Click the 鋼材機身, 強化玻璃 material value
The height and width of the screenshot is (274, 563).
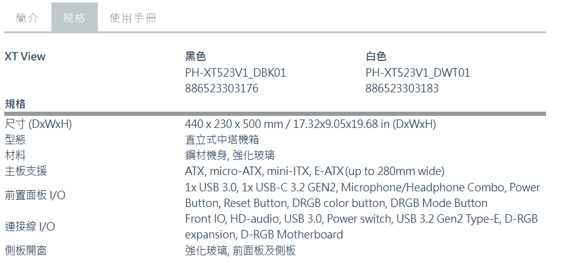click(230, 155)
